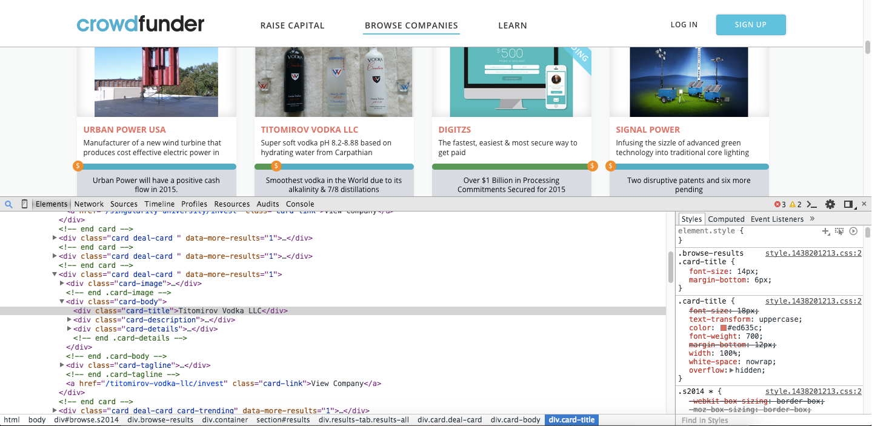
Task: Open the URBAN POWER USA card title
Action: click(x=124, y=130)
